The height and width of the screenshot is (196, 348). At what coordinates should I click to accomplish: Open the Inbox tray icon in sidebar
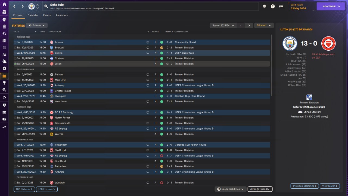pos(4,12)
